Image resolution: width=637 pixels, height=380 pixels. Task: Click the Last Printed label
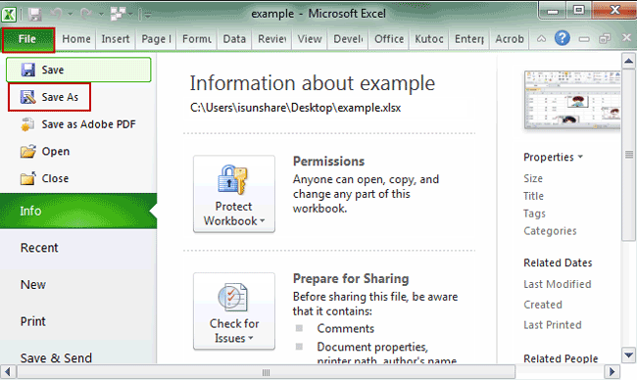pyautogui.click(x=553, y=325)
